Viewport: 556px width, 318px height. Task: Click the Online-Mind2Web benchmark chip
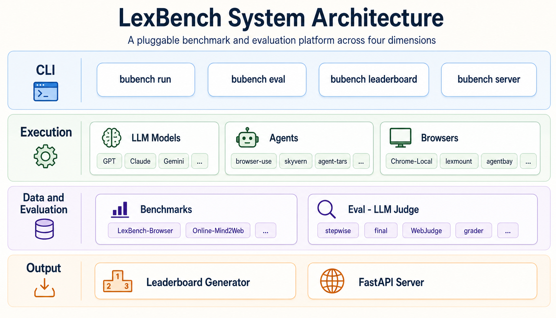pyautogui.click(x=218, y=230)
